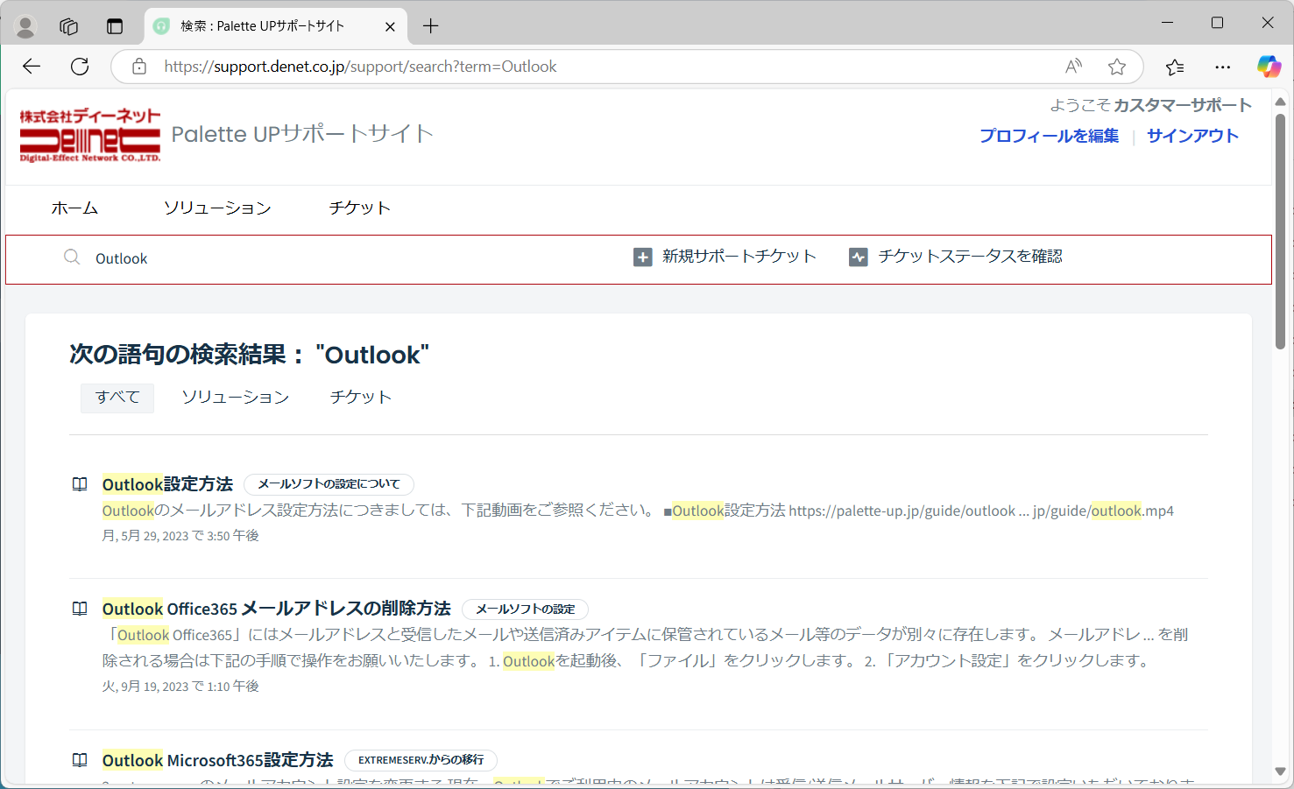1294x789 pixels.
Task: Open a new browser tab
Action: click(x=430, y=26)
